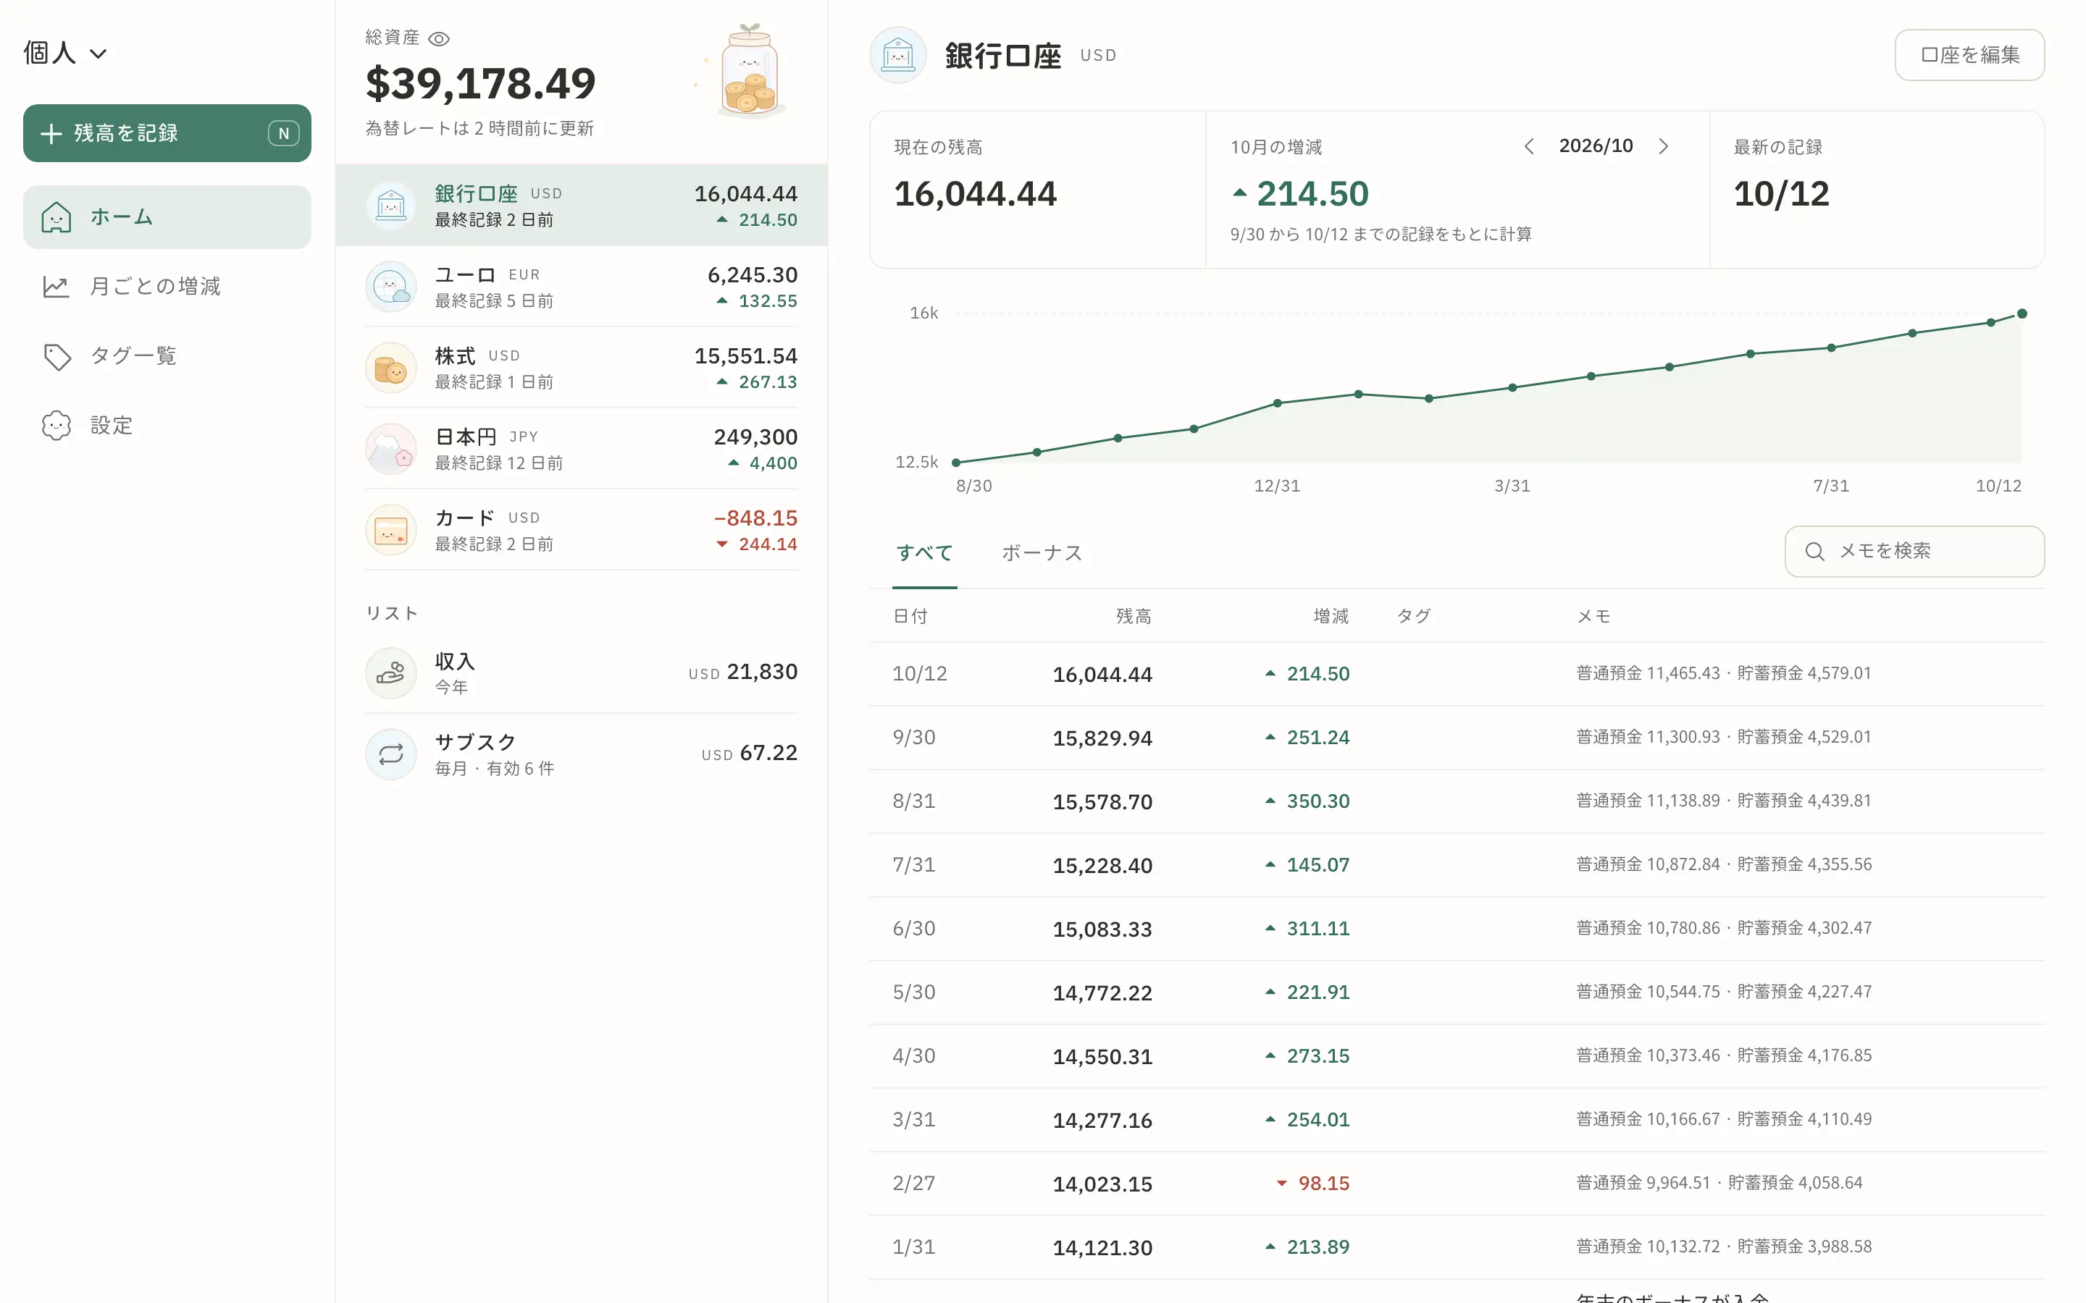Go to next month after 2026/10
The height and width of the screenshot is (1303, 2086).
click(1664, 146)
